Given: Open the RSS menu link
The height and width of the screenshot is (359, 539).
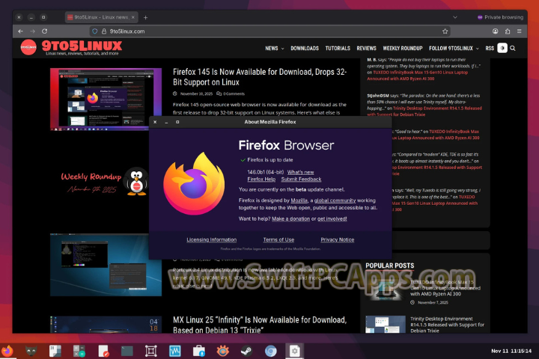Looking at the screenshot, I should point(490,49).
